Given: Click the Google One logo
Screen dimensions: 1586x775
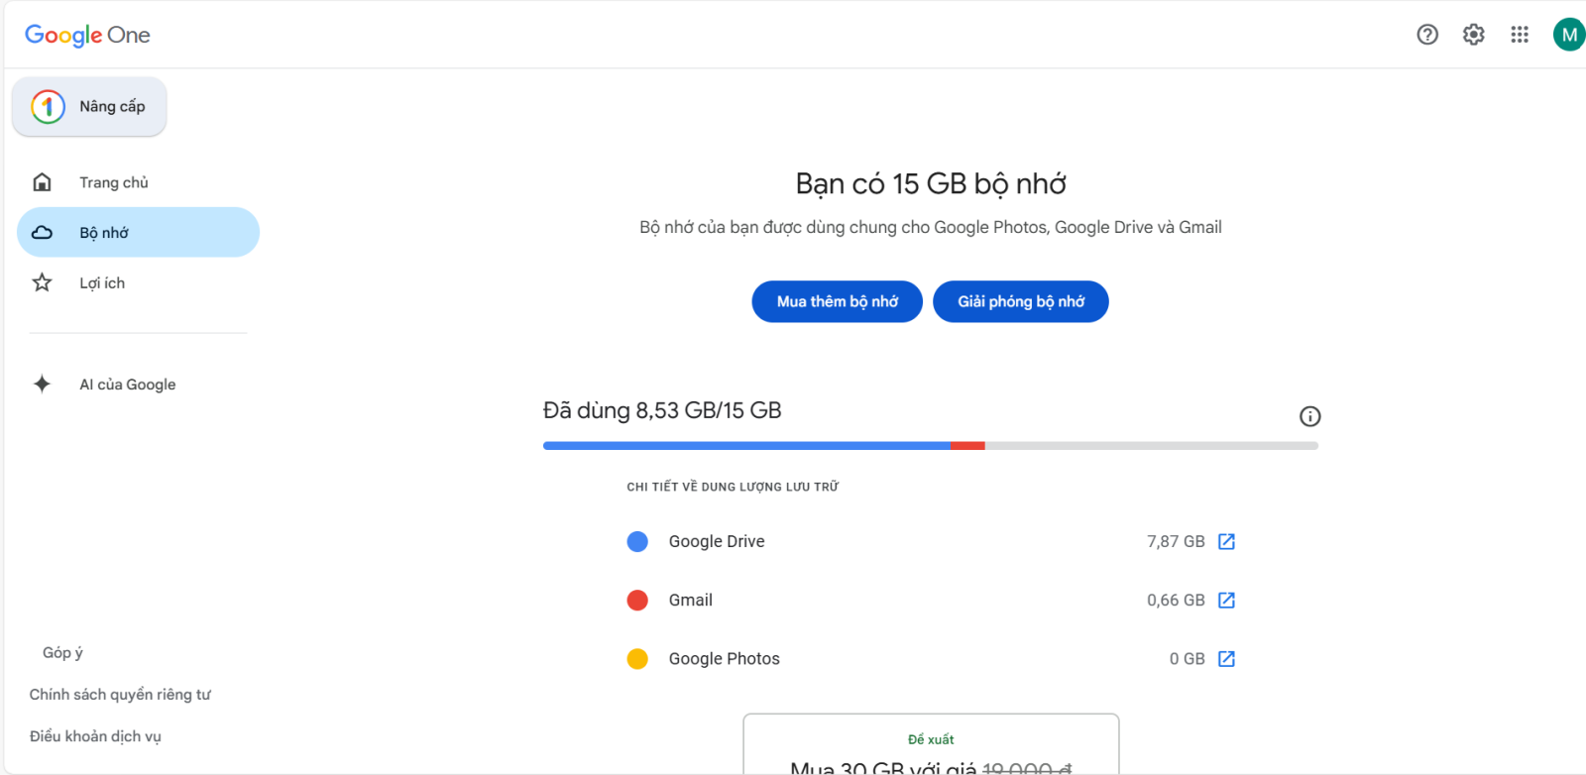Looking at the screenshot, I should pos(87,35).
